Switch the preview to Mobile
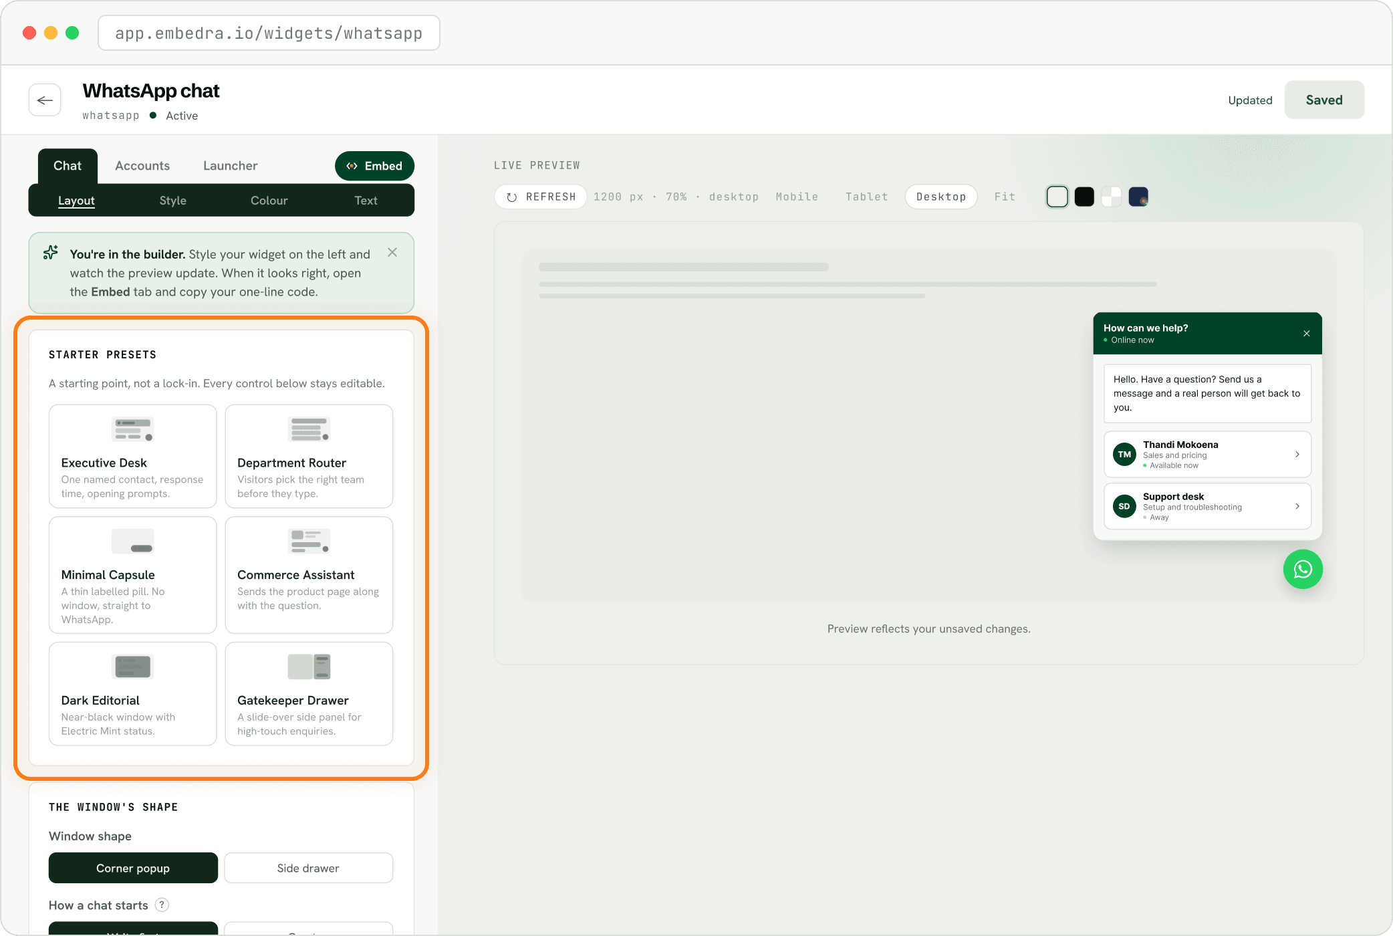Image resolution: width=1393 pixels, height=936 pixels. [x=797, y=197]
